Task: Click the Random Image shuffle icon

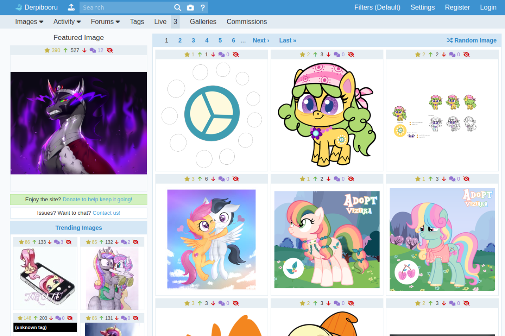Action: coord(450,40)
